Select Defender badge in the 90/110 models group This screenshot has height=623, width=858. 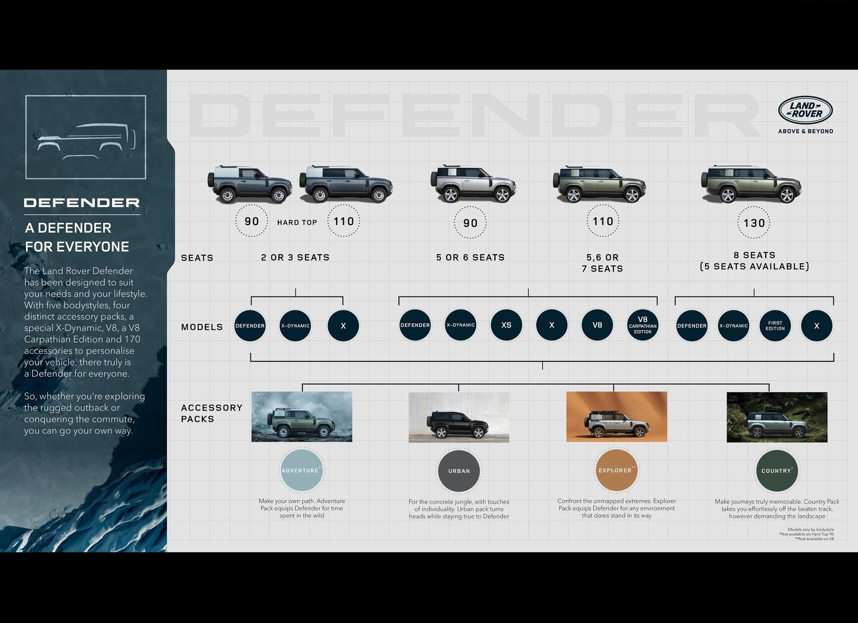[x=415, y=325]
